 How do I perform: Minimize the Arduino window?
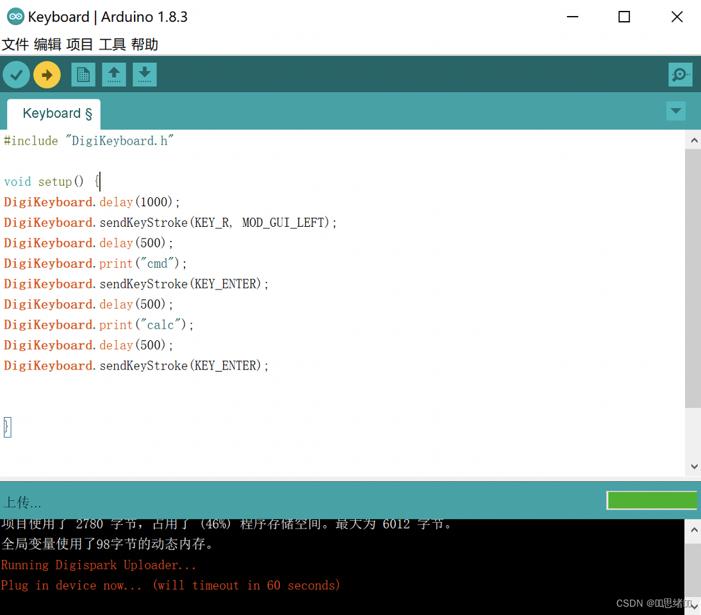point(573,17)
